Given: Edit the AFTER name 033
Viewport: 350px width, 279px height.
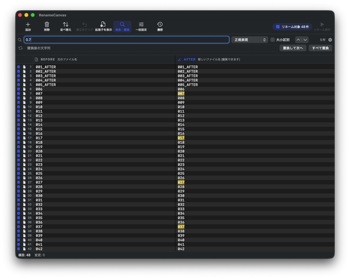Looking at the screenshot, I should 181,209.
